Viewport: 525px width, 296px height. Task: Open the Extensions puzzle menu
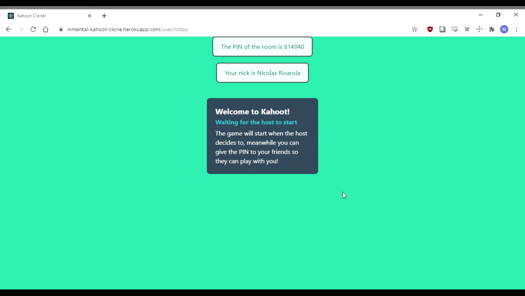point(492,29)
